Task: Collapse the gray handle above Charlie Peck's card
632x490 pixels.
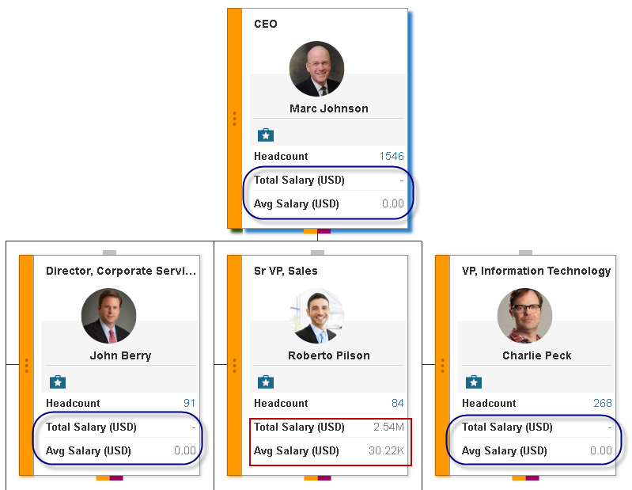Action: 525,253
